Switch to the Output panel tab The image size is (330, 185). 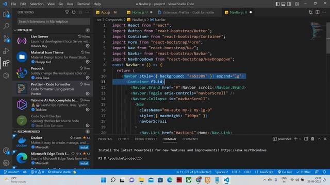[x=123, y=139]
